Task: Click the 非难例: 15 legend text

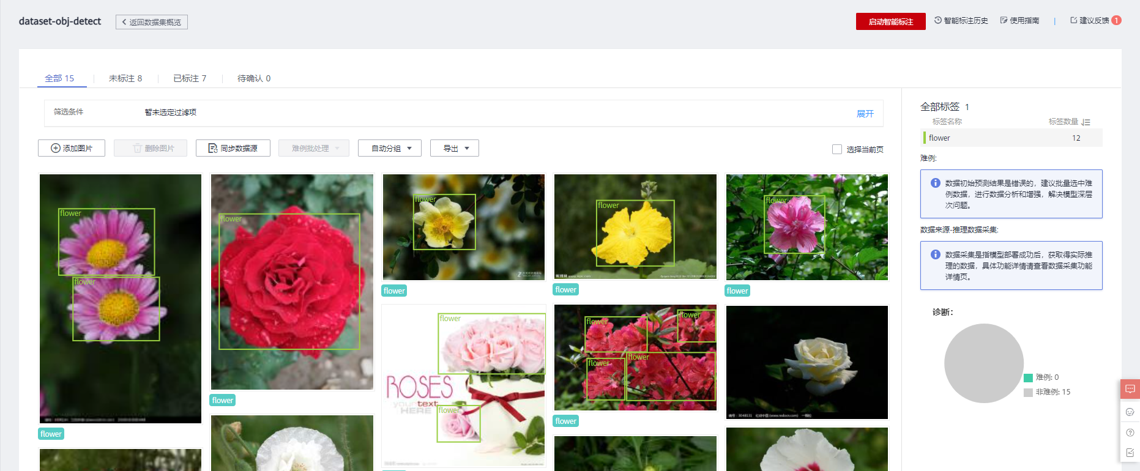Action: coord(1053,392)
